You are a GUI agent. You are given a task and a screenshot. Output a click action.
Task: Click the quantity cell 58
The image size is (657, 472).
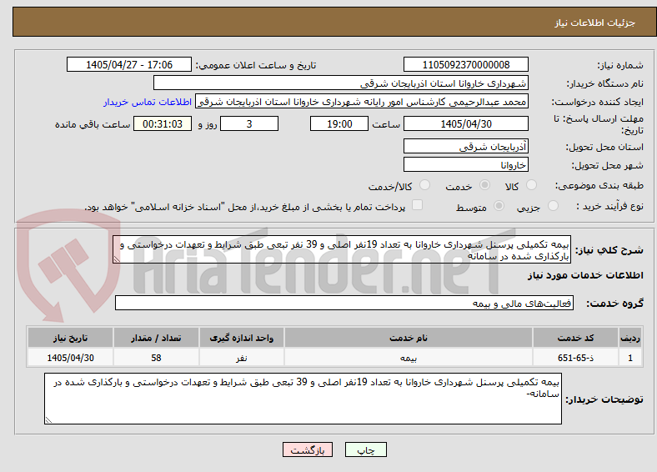click(x=156, y=358)
